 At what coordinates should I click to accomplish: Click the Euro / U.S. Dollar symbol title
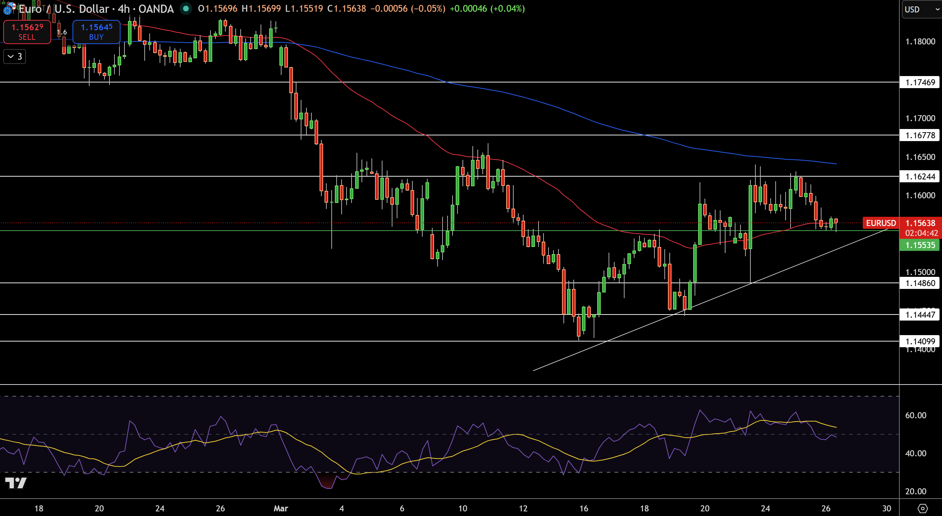coord(64,9)
